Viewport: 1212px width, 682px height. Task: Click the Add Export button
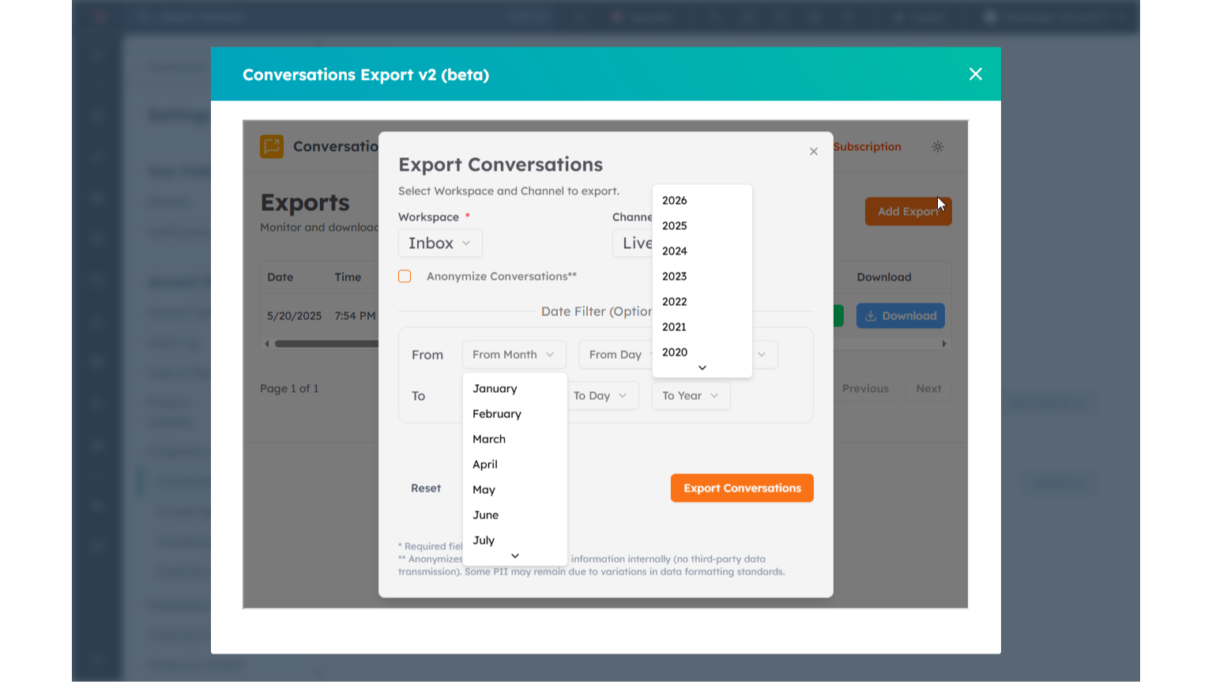[908, 211]
